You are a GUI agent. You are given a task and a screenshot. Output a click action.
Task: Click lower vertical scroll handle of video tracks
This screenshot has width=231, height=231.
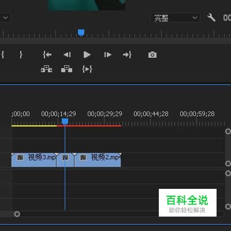(x=228, y=163)
